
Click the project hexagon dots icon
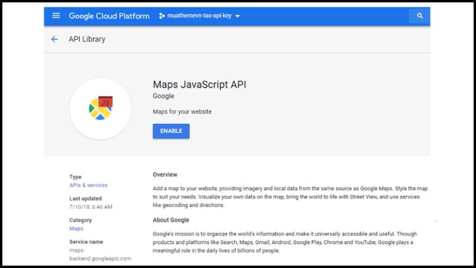[x=162, y=16]
